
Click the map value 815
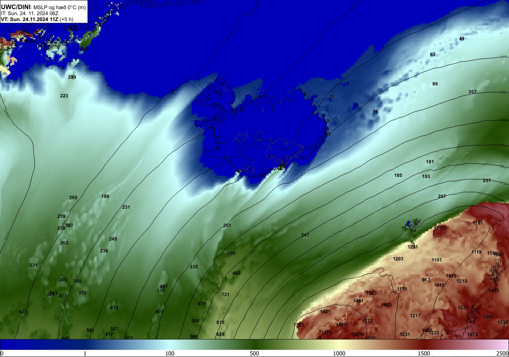click(220, 322)
